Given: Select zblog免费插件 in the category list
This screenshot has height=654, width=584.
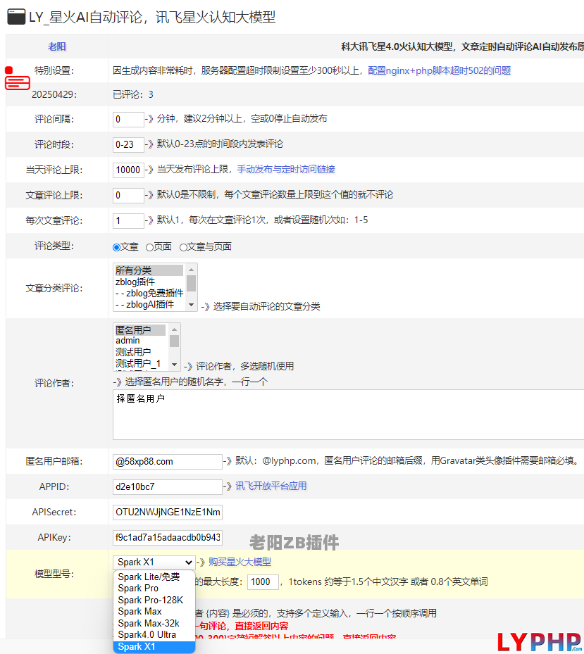Looking at the screenshot, I should [149, 293].
